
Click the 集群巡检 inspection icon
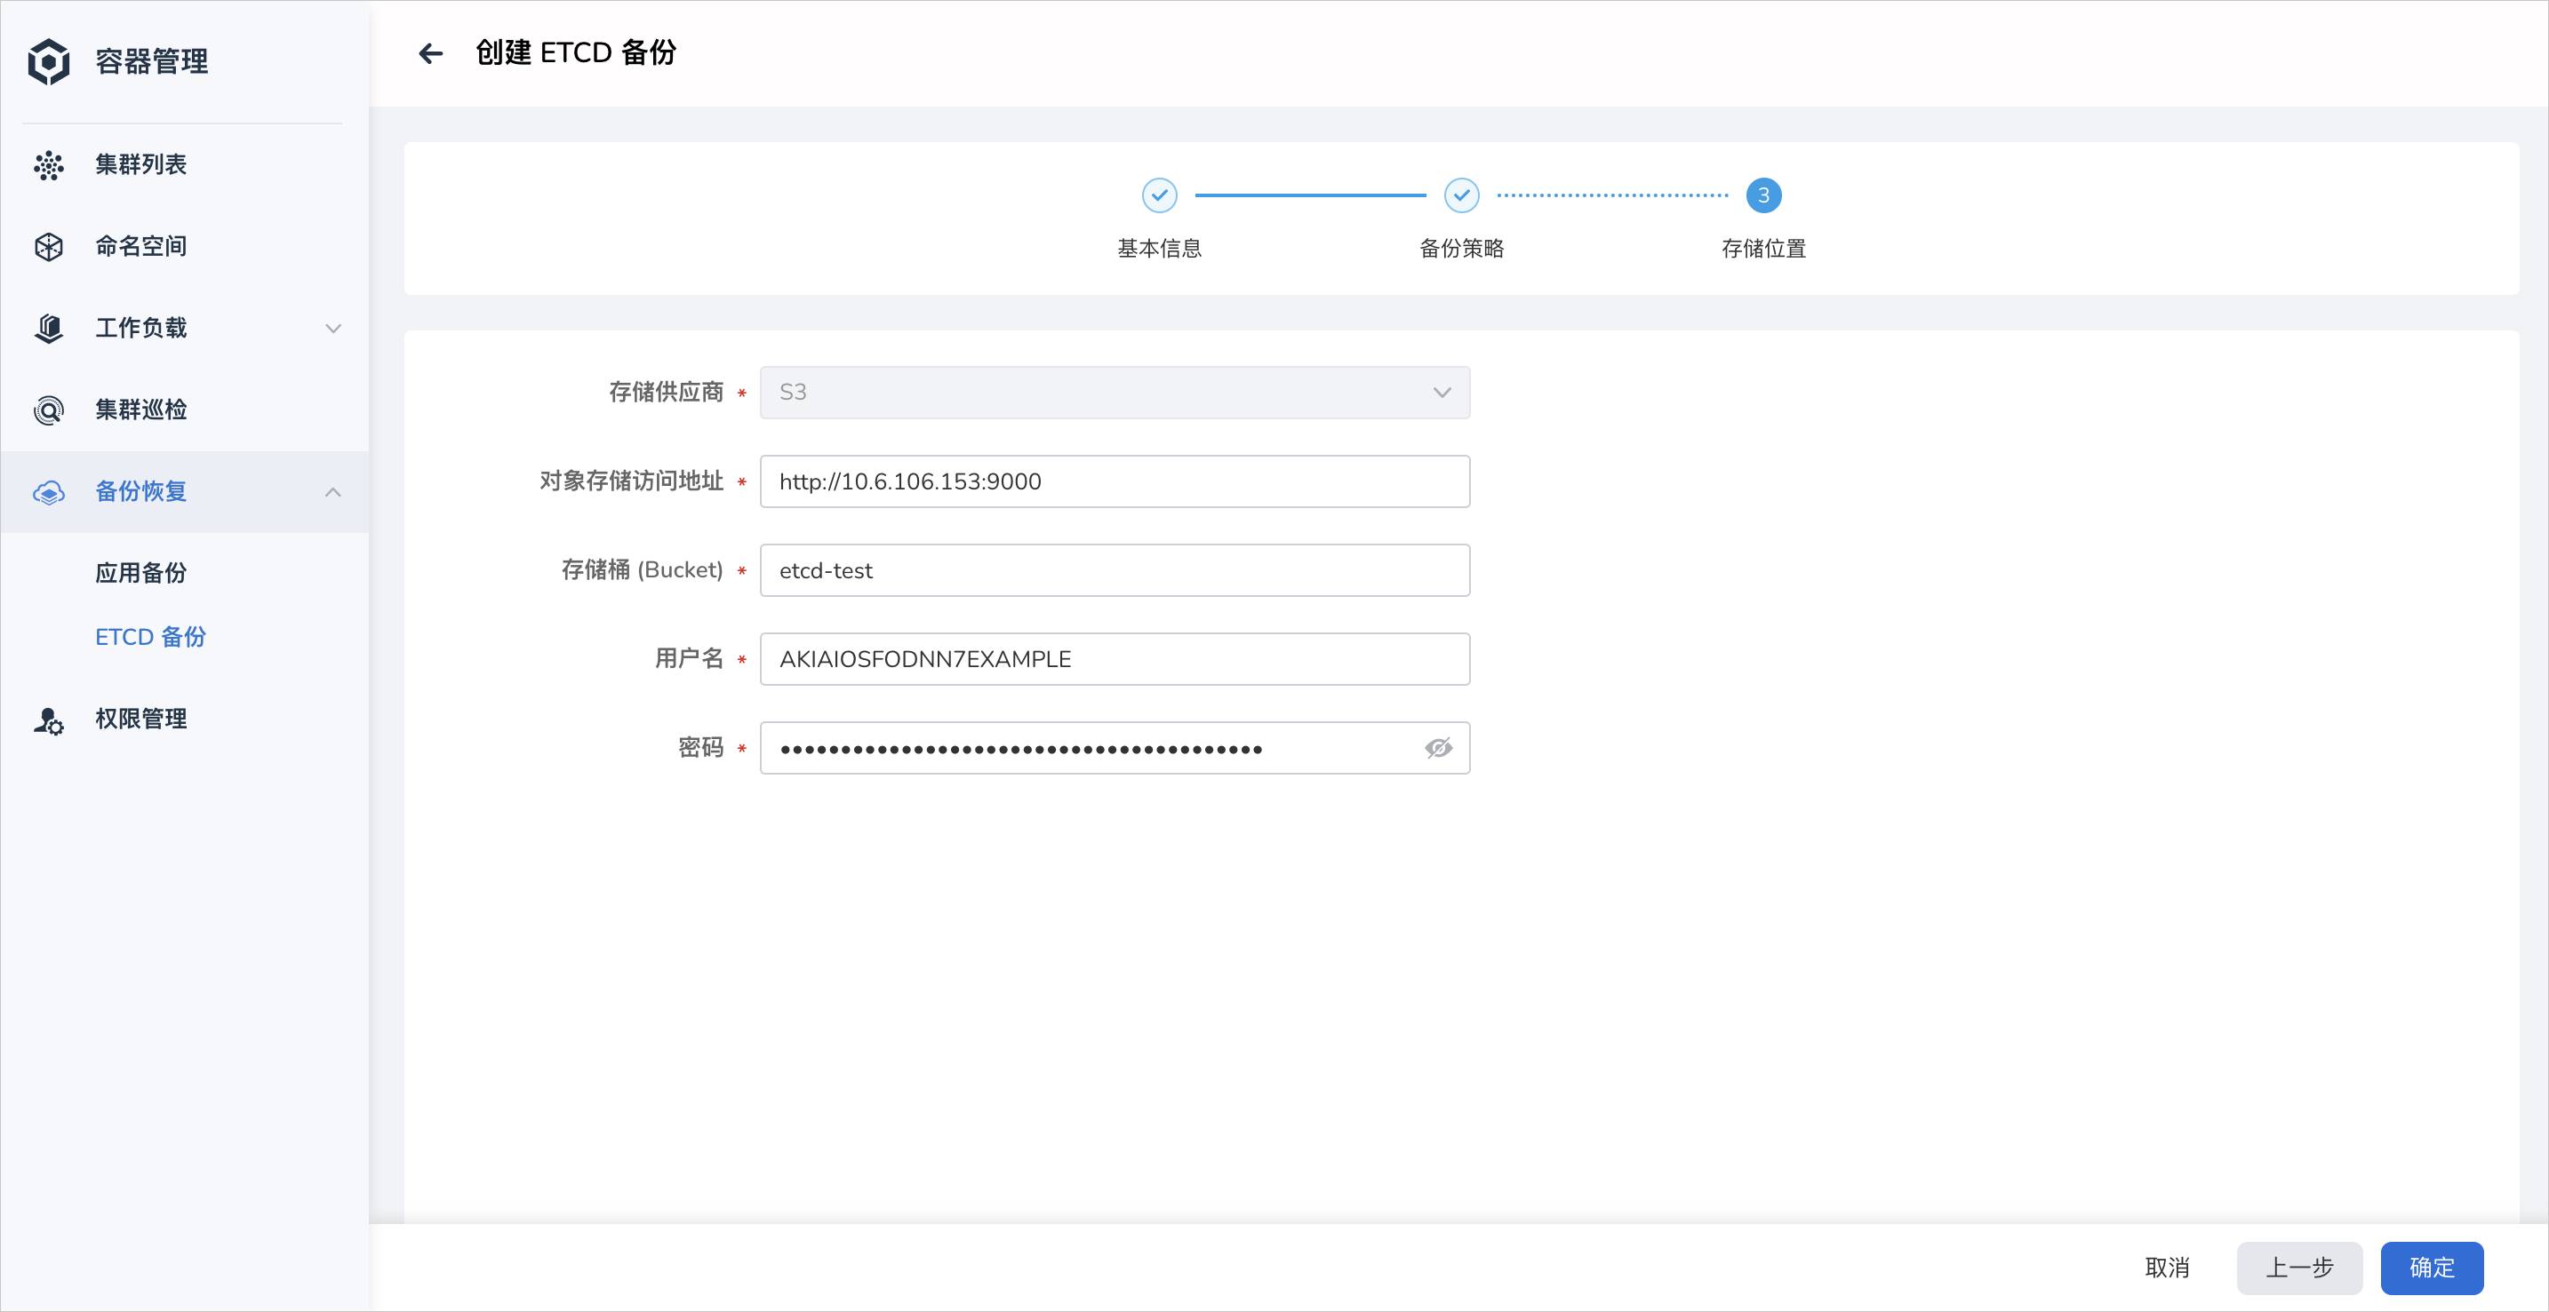pos(49,410)
